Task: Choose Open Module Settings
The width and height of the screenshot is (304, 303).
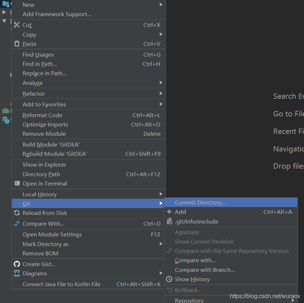Action: point(88,235)
